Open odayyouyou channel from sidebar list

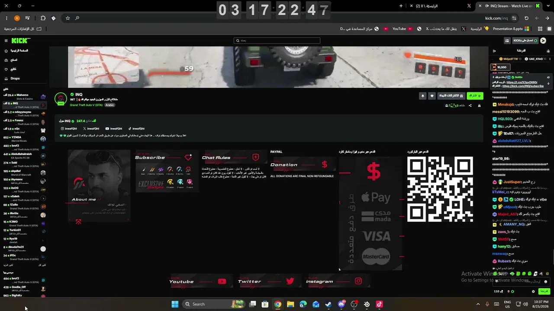(x=24, y=113)
